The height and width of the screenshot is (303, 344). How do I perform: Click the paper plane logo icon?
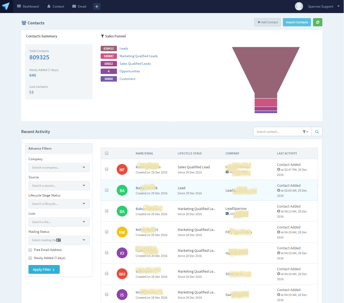point(6,6)
